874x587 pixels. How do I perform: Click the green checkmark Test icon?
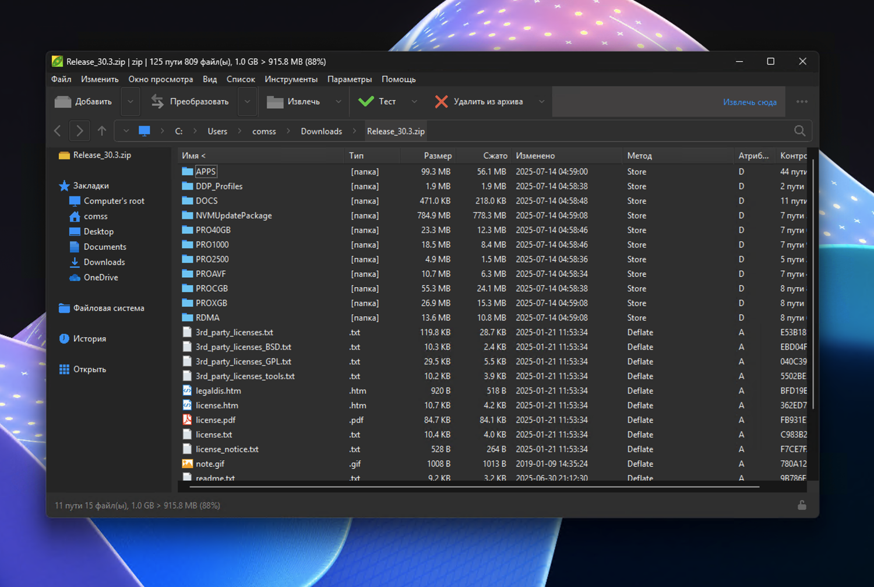(366, 102)
